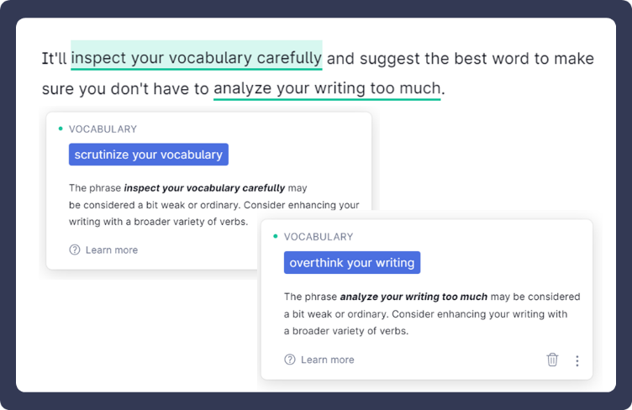Click the VOCABULARY label in the scrutinize card
The width and height of the screenshot is (632, 410).
[x=103, y=129]
